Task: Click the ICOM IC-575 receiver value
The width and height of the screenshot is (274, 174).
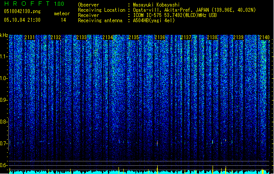Action: 175,15
